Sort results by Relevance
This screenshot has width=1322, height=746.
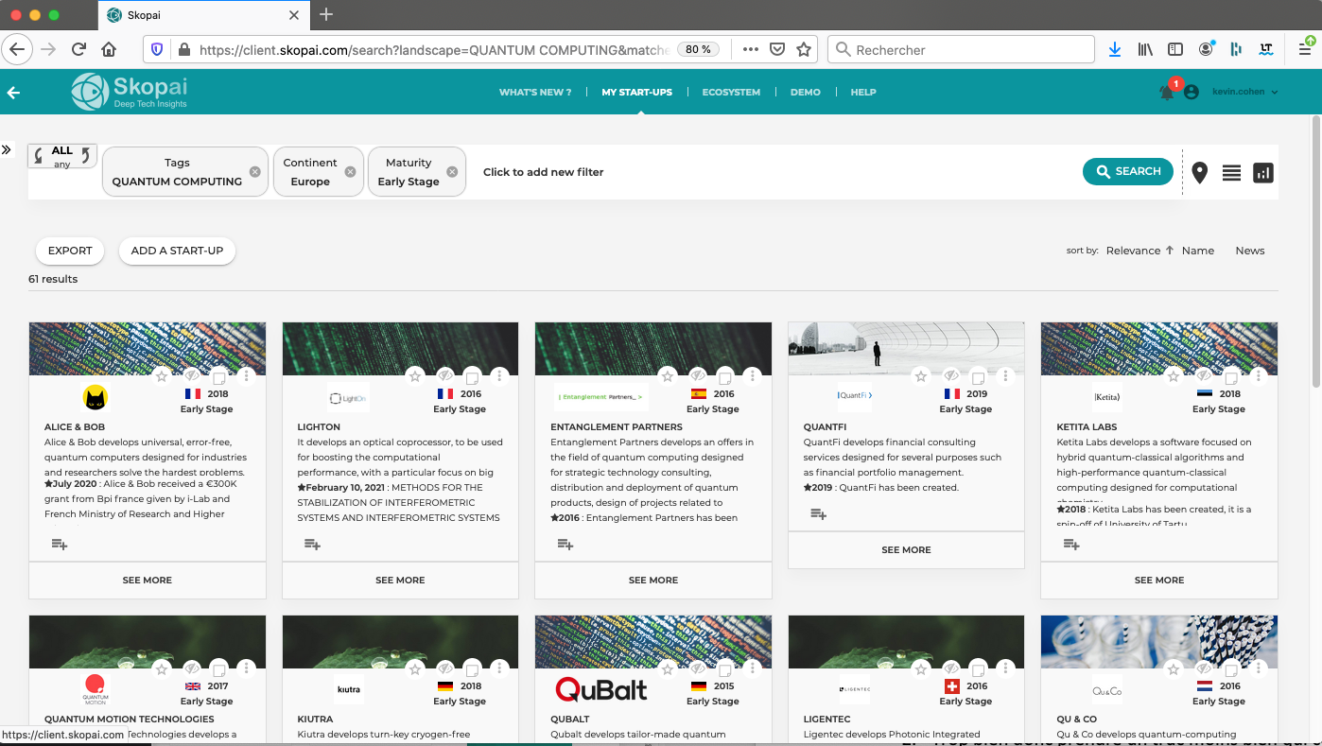[1133, 251]
